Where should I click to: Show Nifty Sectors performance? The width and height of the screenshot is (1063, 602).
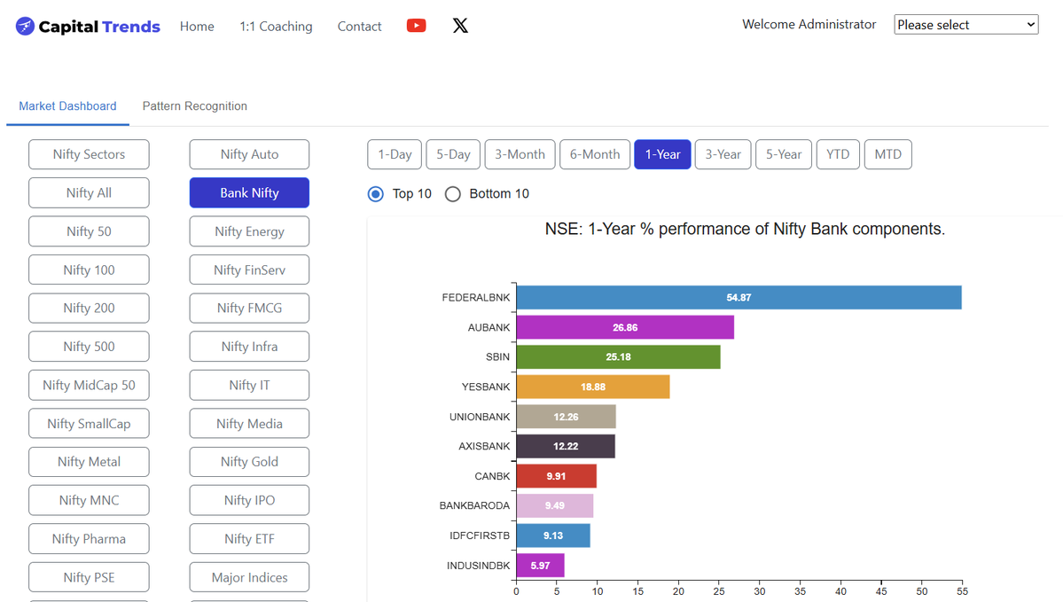89,154
